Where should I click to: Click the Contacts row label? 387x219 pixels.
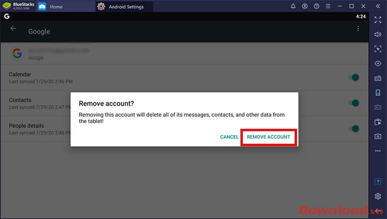pyautogui.click(x=20, y=100)
